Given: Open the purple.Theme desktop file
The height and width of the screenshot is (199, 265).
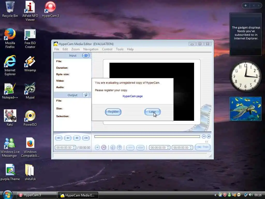Looking at the screenshot, I should pos(10,172).
